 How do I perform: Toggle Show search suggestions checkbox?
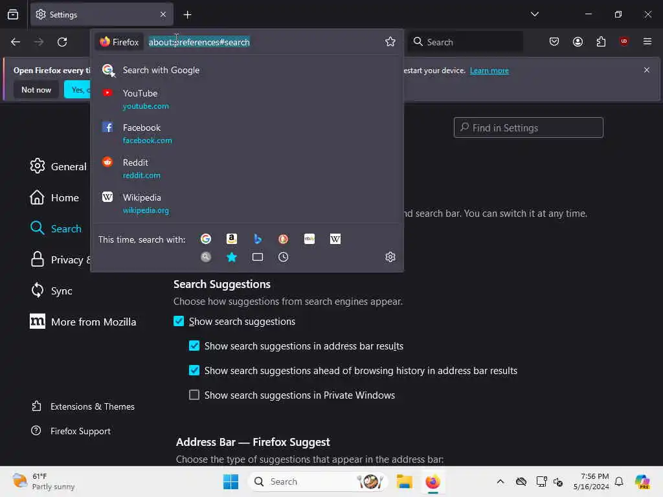click(179, 321)
